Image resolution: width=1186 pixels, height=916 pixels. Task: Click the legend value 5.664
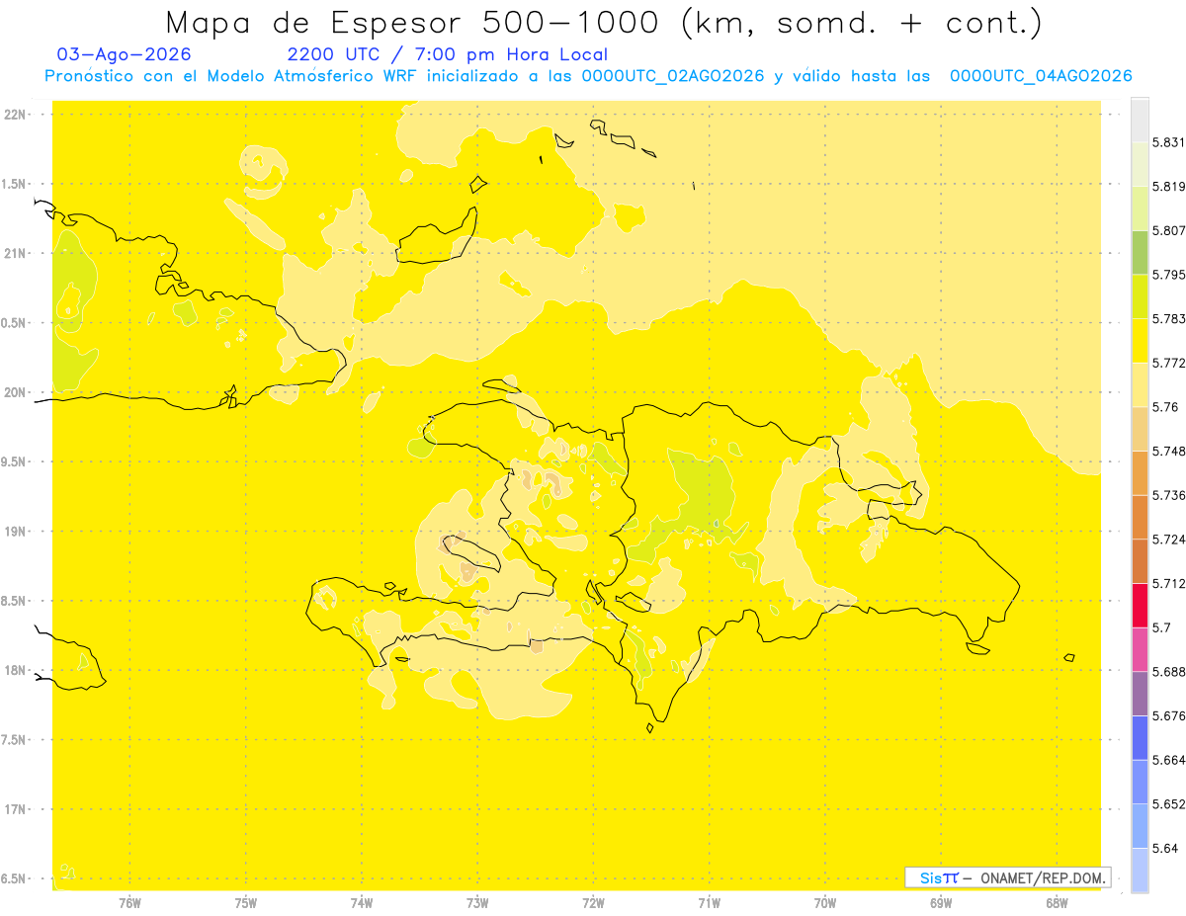[1168, 760]
